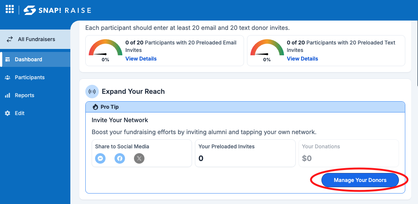Select the Your Preloaded Invites card
Screen dimensions: 418x204
245,154
